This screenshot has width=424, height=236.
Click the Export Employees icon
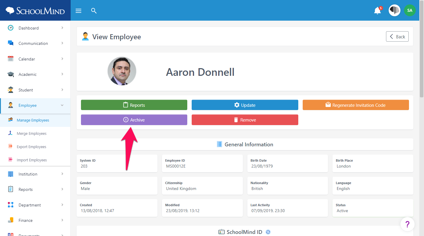point(10,146)
